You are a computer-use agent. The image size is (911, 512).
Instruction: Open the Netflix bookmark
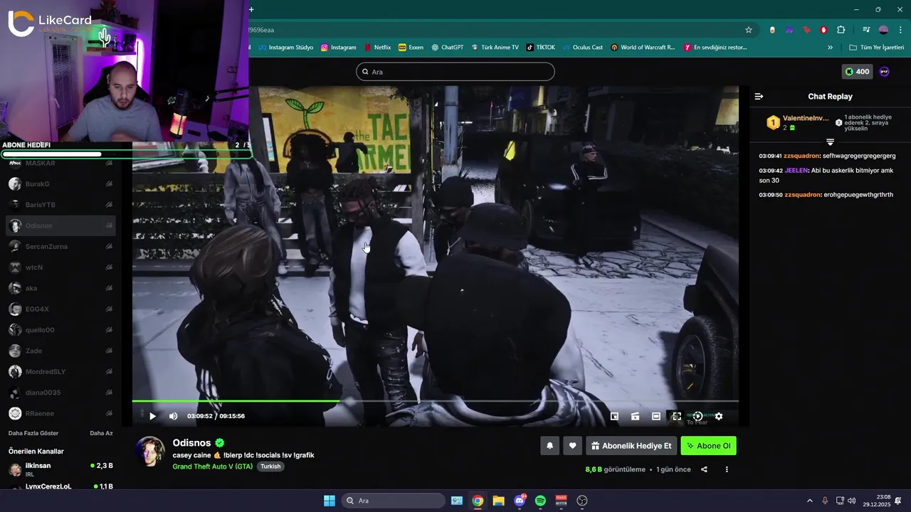pyautogui.click(x=377, y=48)
